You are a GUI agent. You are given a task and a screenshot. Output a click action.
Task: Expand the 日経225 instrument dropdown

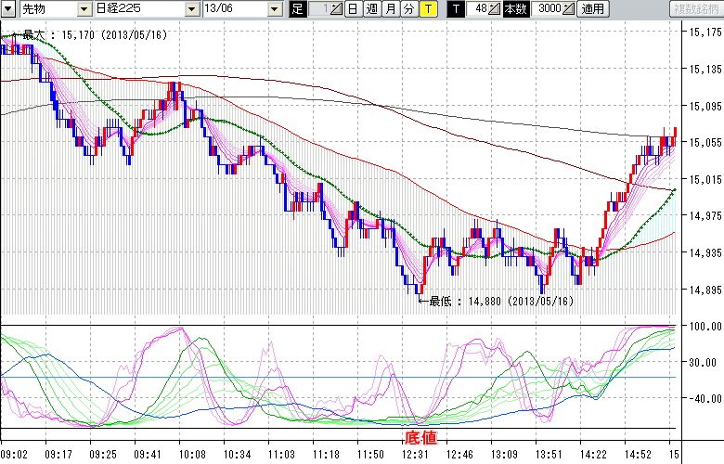[191, 9]
